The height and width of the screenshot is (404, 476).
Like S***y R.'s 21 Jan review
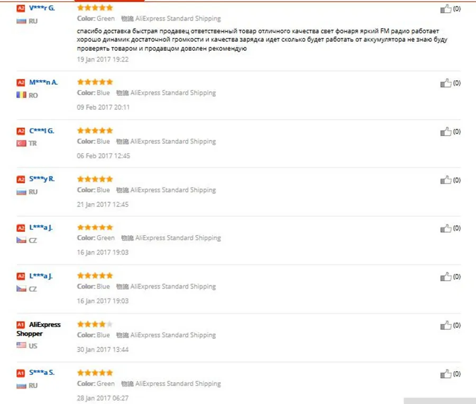click(x=446, y=180)
